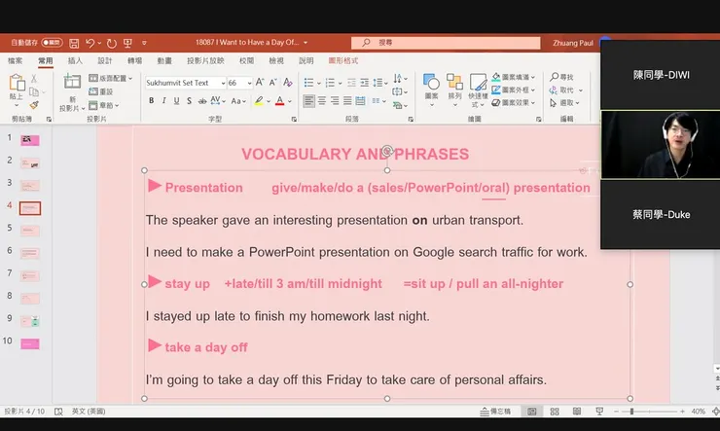
Task: Toggle center text alignment
Action: pyautogui.click(x=322, y=100)
